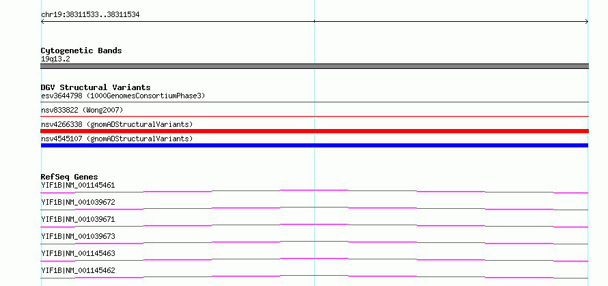608x286 pixels.
Task: Select the thin red line under esv3644798
Action: tap(314, 102)
